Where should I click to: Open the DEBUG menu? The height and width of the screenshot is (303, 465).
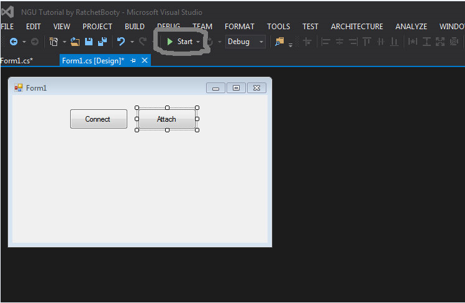click(168, 26)
